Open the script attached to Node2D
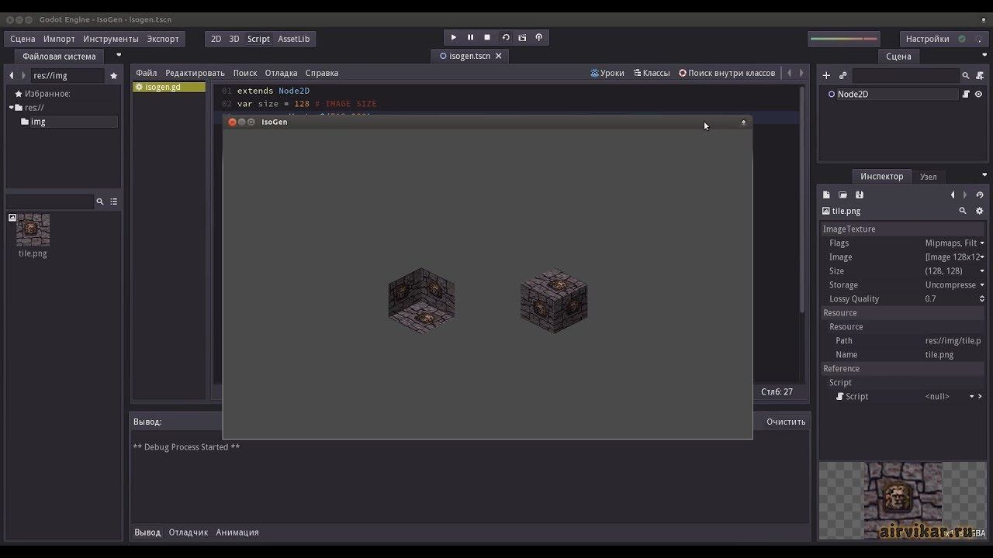993x558 pixels. (x=966, y=94)
